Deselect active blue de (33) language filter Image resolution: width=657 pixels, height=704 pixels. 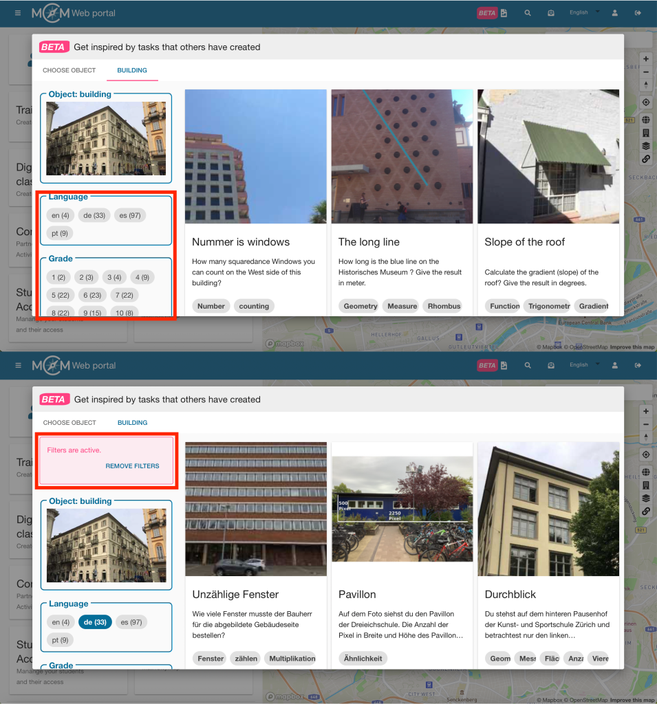[95, 622]
